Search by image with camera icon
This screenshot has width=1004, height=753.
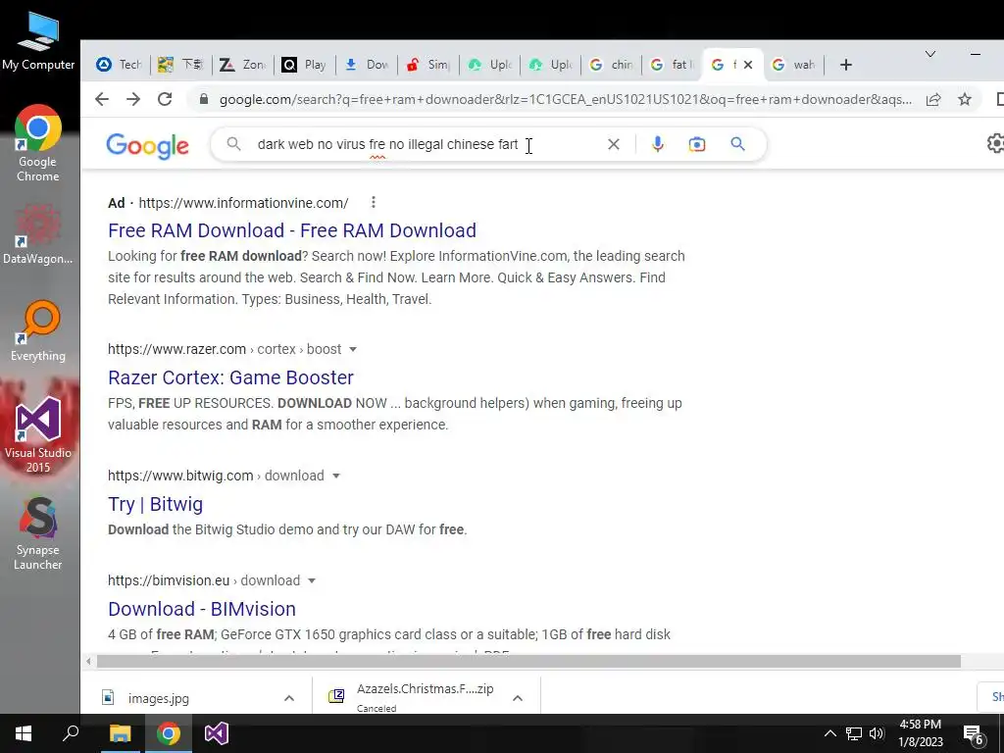point(697,144)
